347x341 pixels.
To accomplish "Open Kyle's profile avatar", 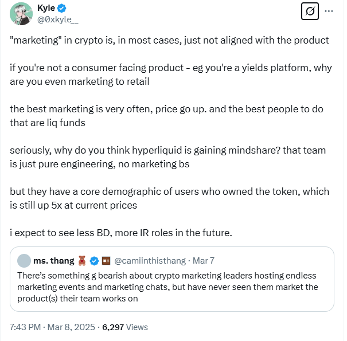I will click(x=21, y=14).
